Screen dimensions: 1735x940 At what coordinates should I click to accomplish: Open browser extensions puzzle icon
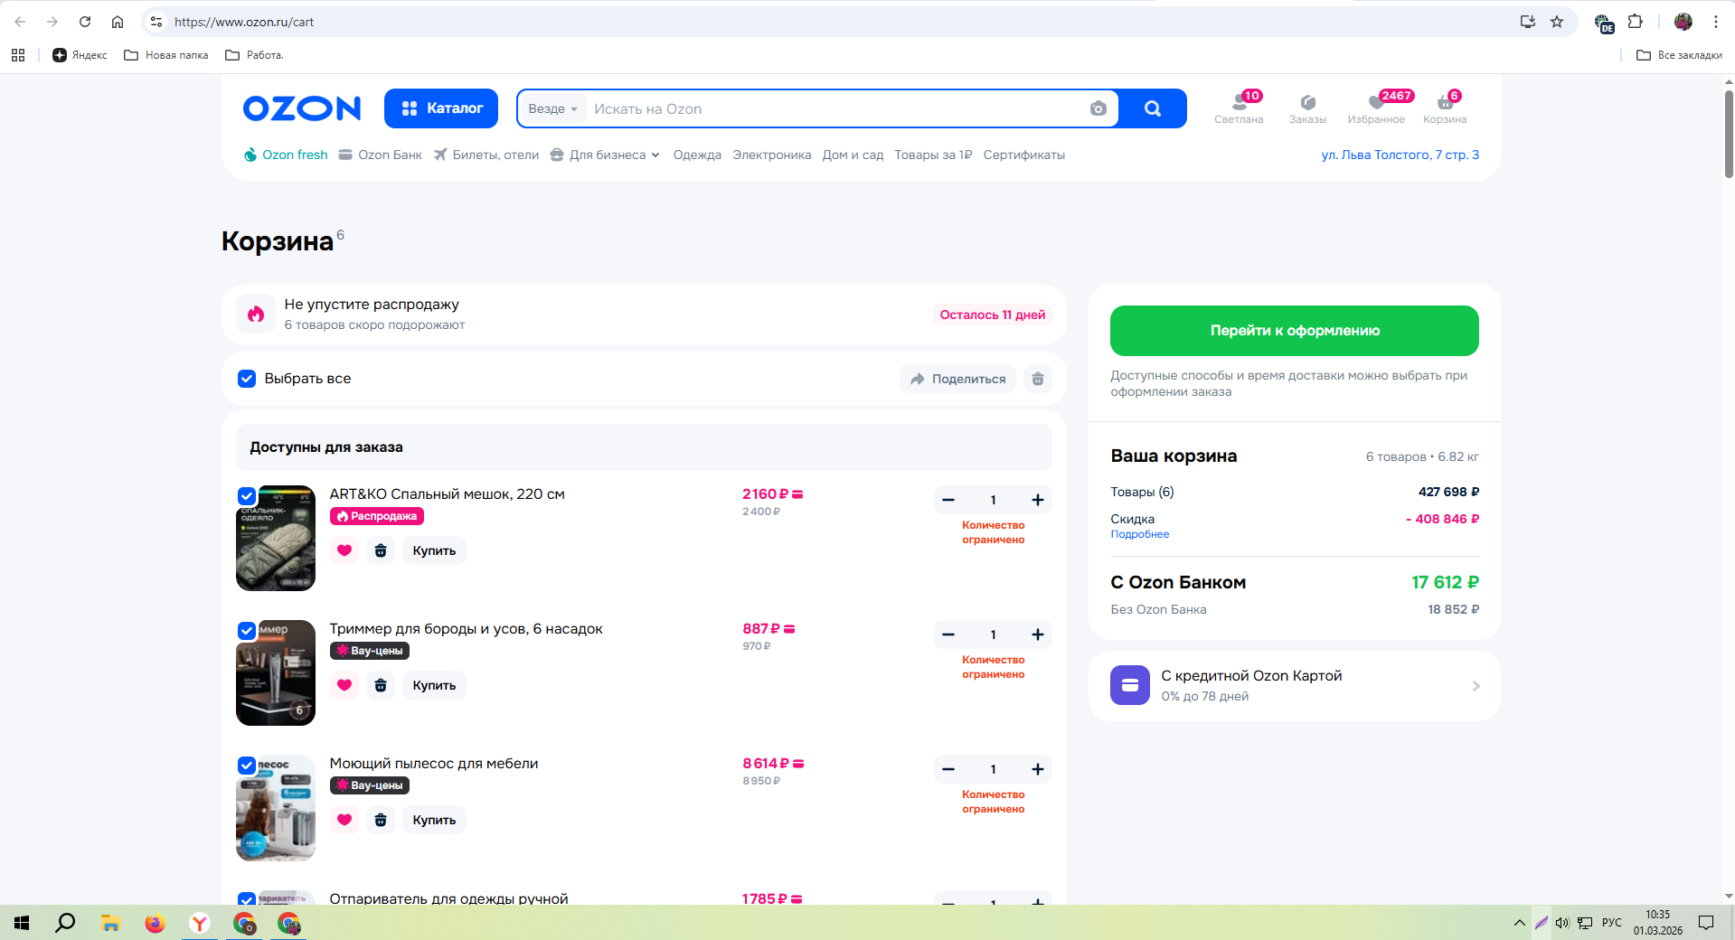point(1636,22)
